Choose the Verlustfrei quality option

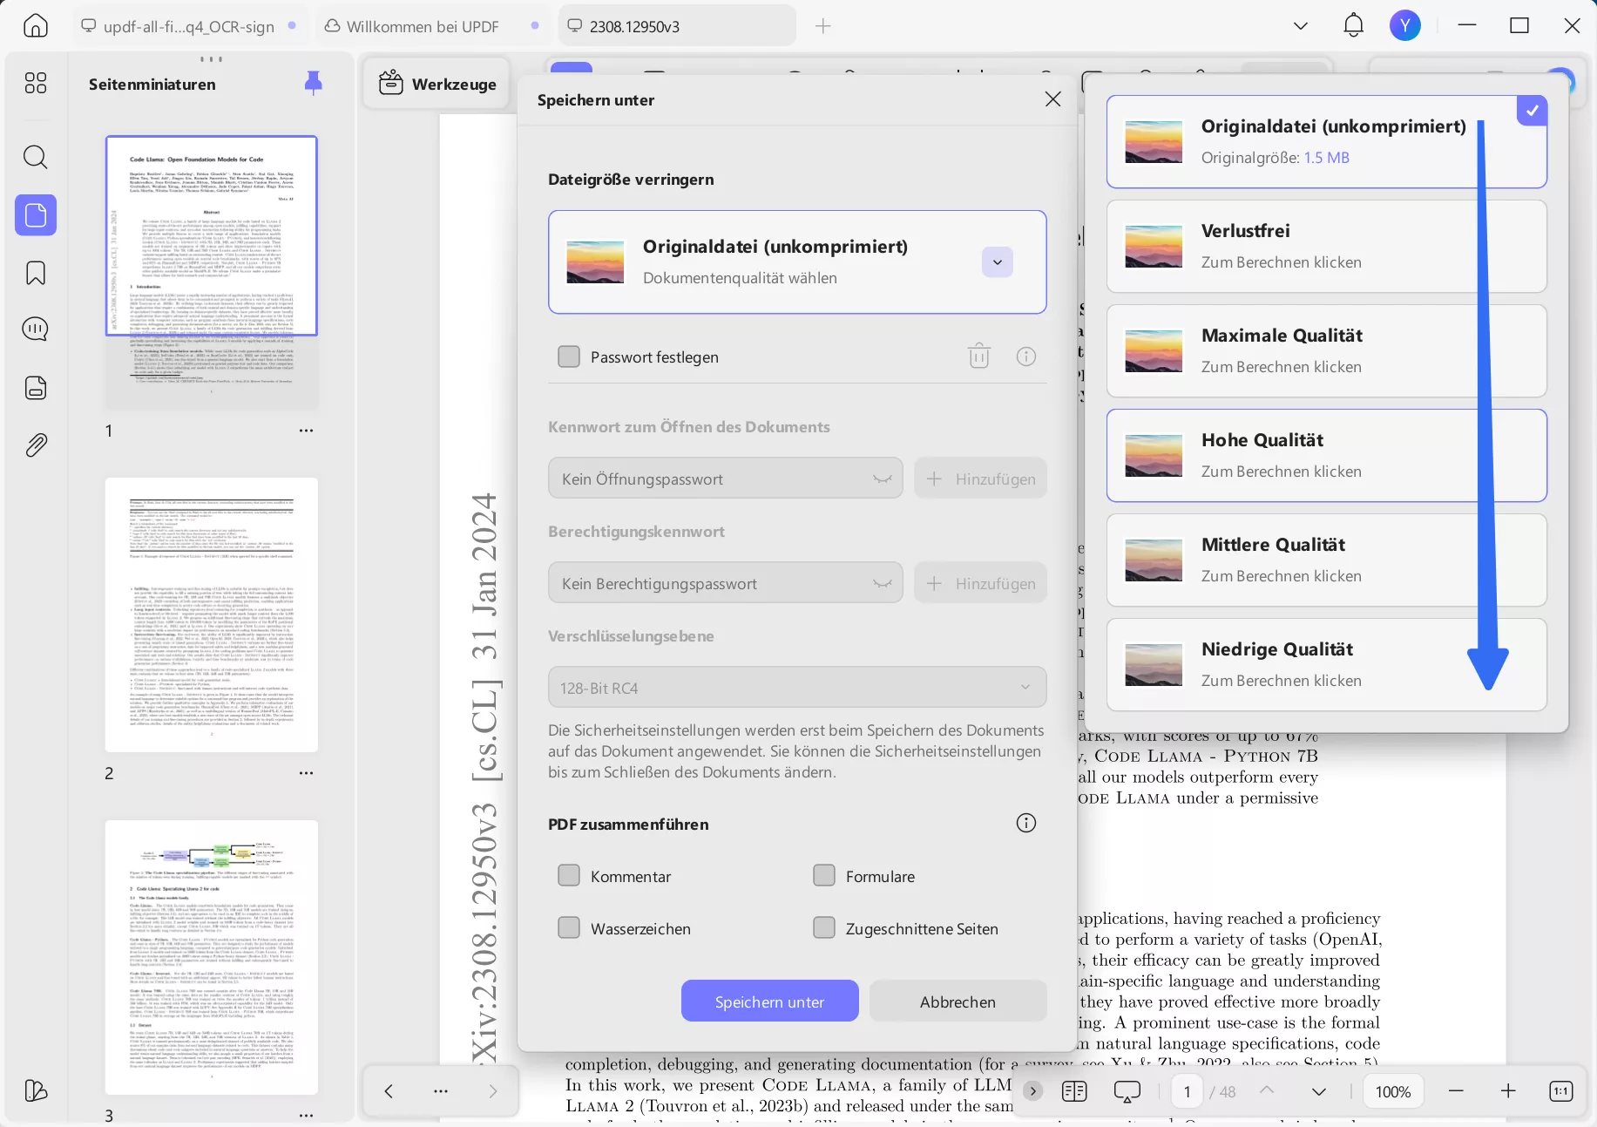(1327, 247)
